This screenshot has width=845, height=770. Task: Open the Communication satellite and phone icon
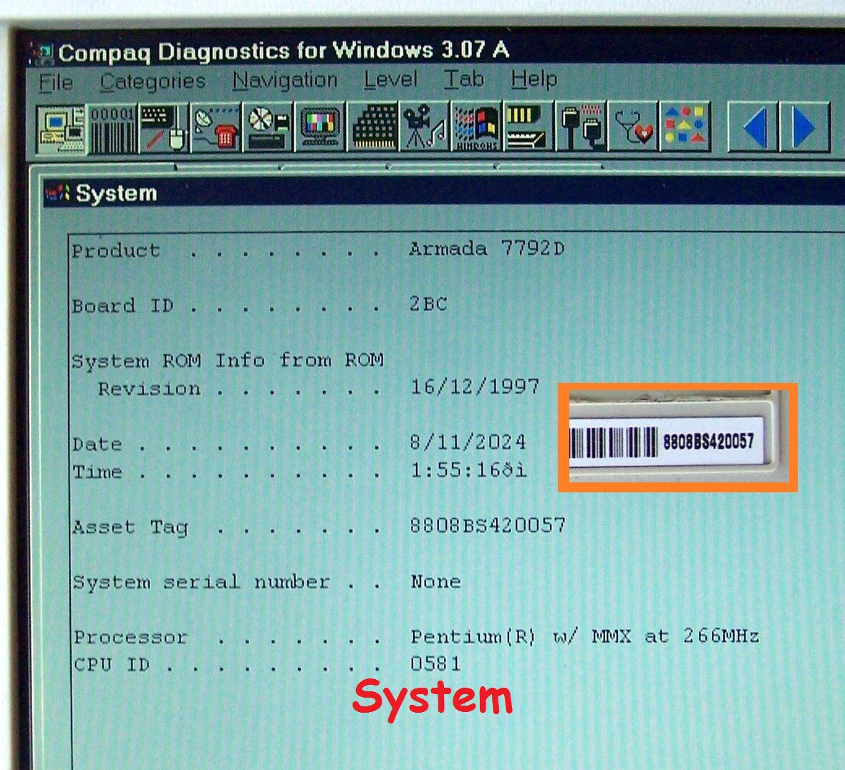pyautogui.click(x=216, y=128)
